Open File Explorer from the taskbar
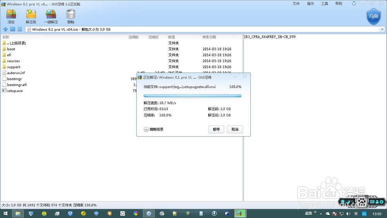387x218 pixels. [x=18, y=214]
